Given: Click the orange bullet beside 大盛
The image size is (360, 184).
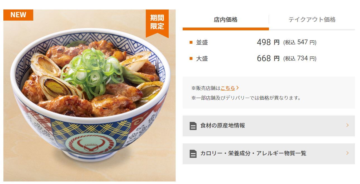Looking at the screenshot, I should pyautogui.click(x=191, y=58).
